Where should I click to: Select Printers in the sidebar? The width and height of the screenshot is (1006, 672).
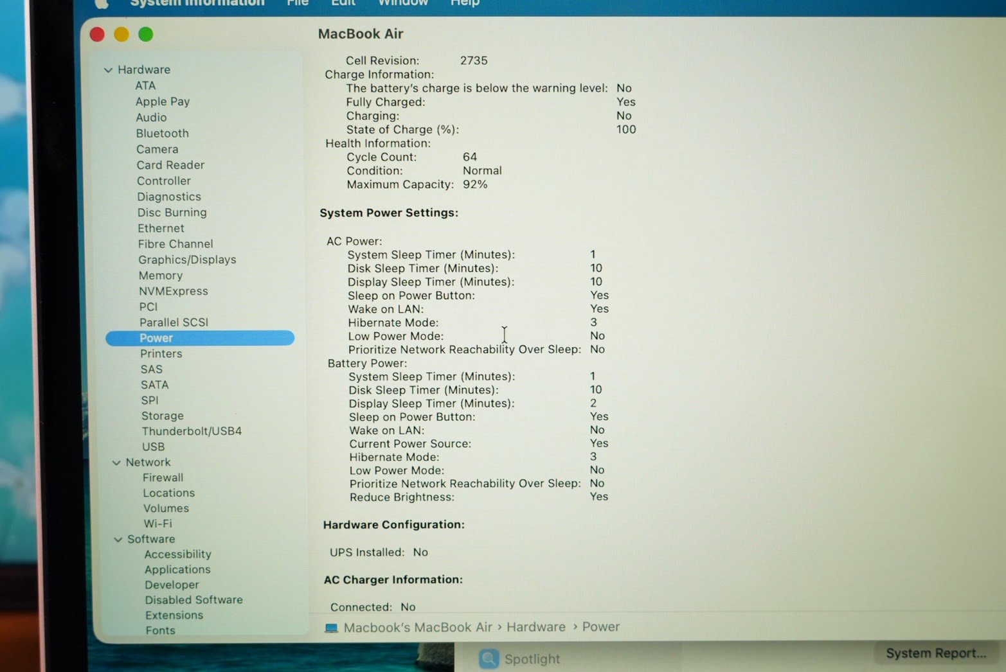point(161,354)
